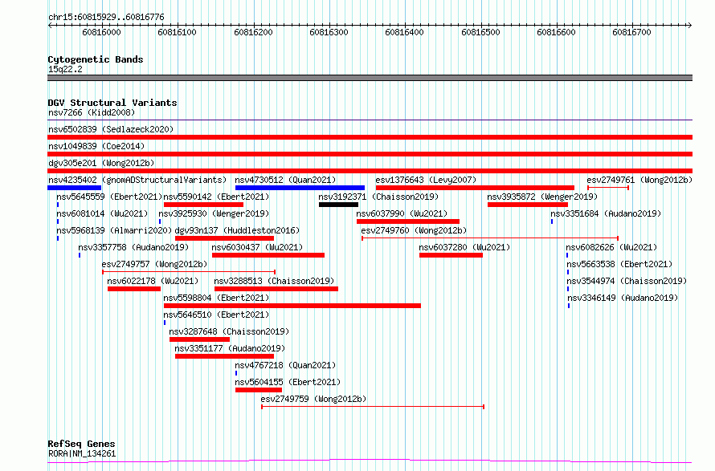Click ruler position 60816300
715x471 pixels.
(329, 32)
